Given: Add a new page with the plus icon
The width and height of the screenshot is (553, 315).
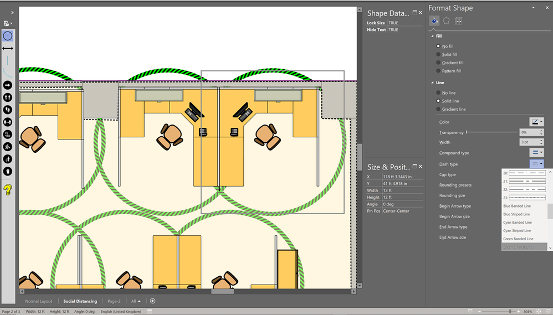Looking at the screenshot, I should tap(153, 301).
